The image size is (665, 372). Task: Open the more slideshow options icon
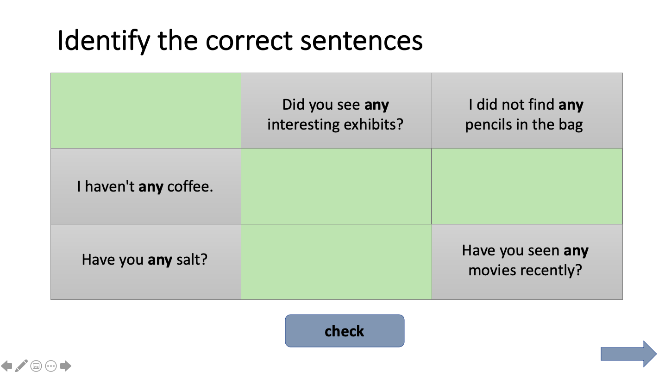[51, 366]
